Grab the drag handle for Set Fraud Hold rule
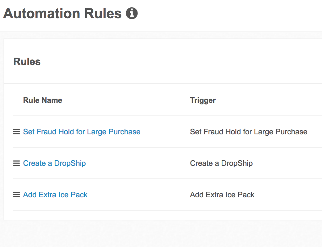Viewport: 322px width, 247px height. coord(16,132)
